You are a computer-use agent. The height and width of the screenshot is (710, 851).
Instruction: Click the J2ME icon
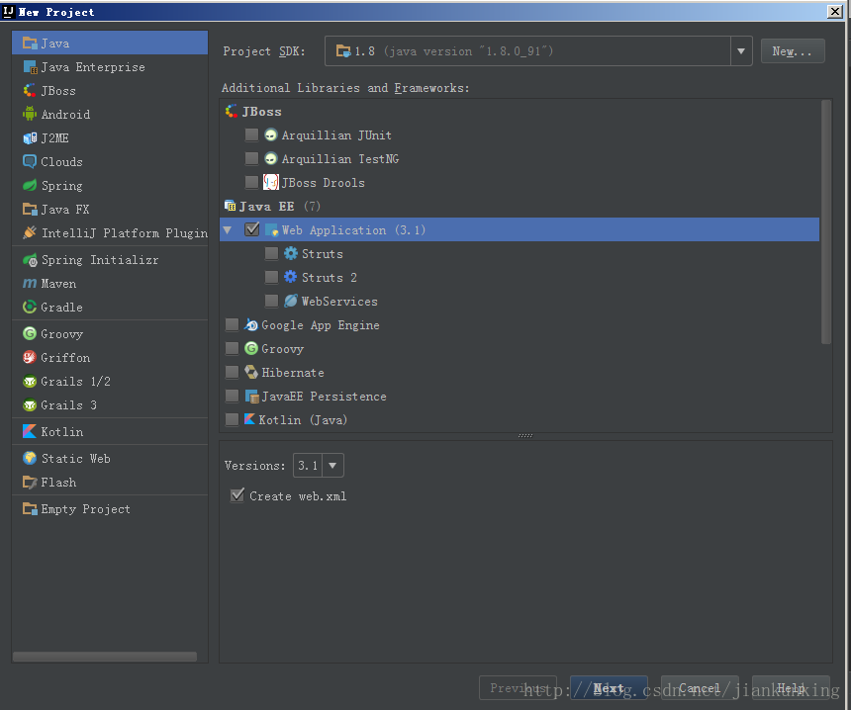click(30, 138)
